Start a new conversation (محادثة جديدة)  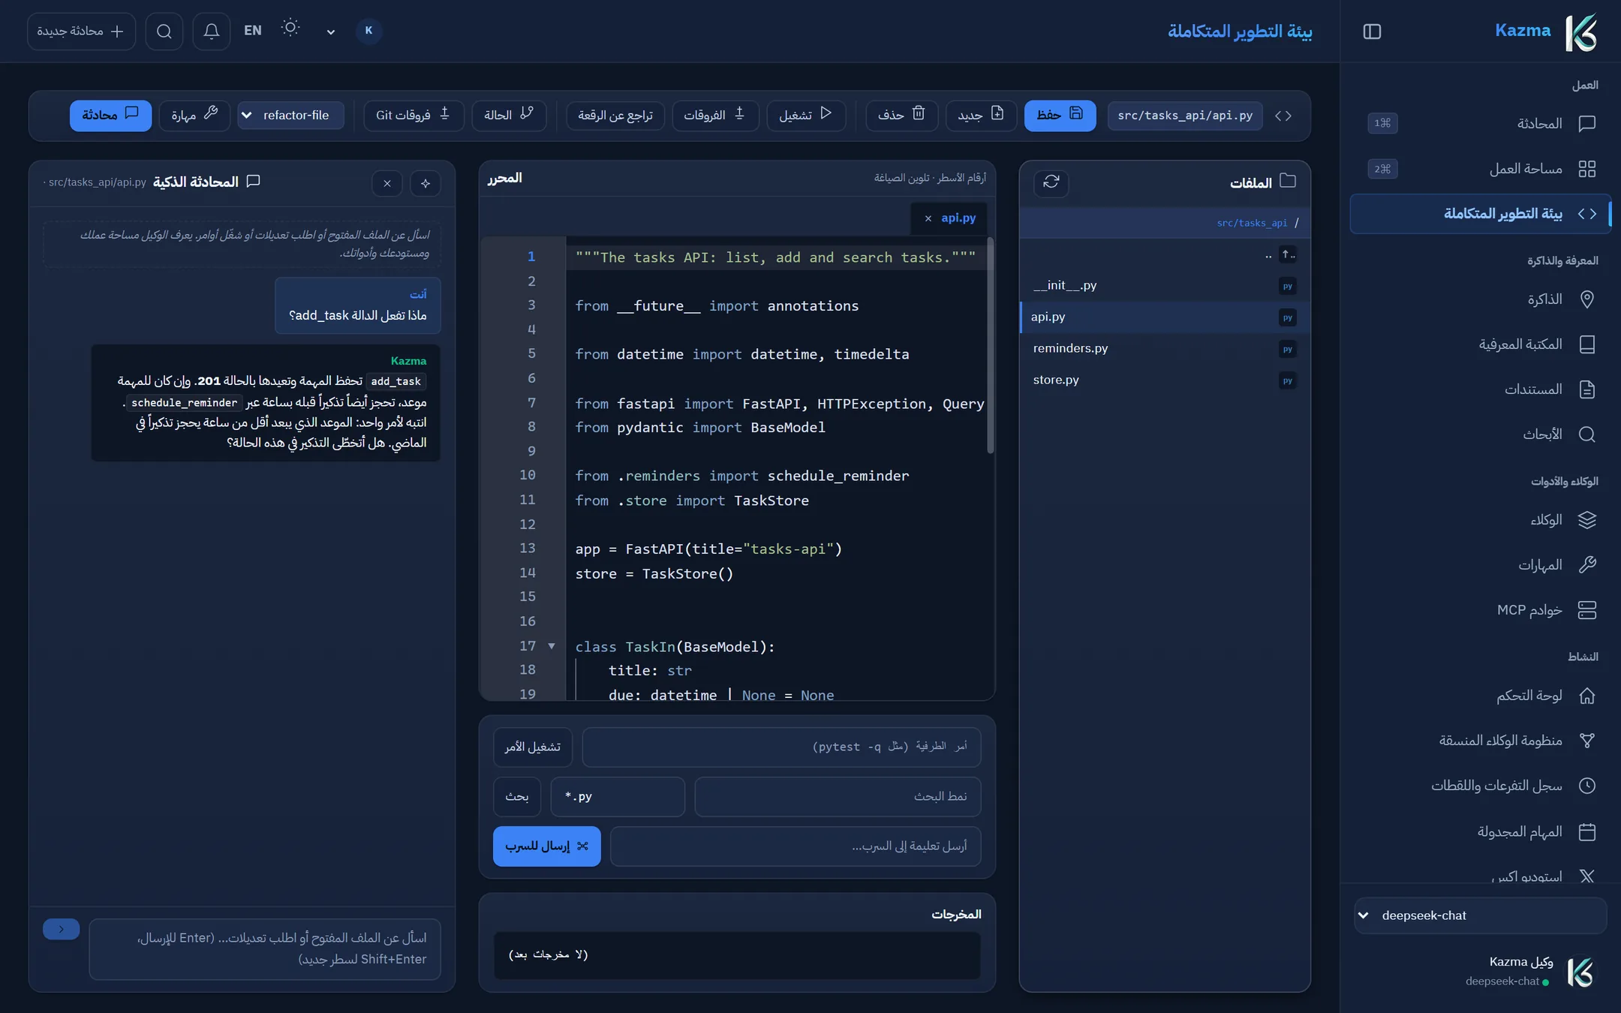pos(81,32)
